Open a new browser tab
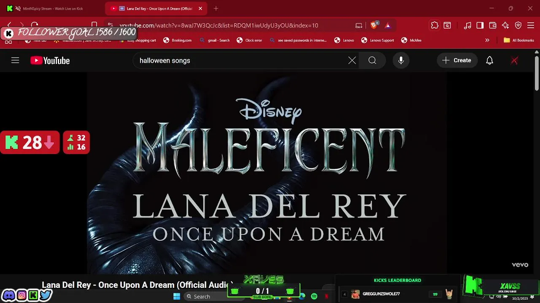This screenshot has height=303, width=540. pos(216,8)
